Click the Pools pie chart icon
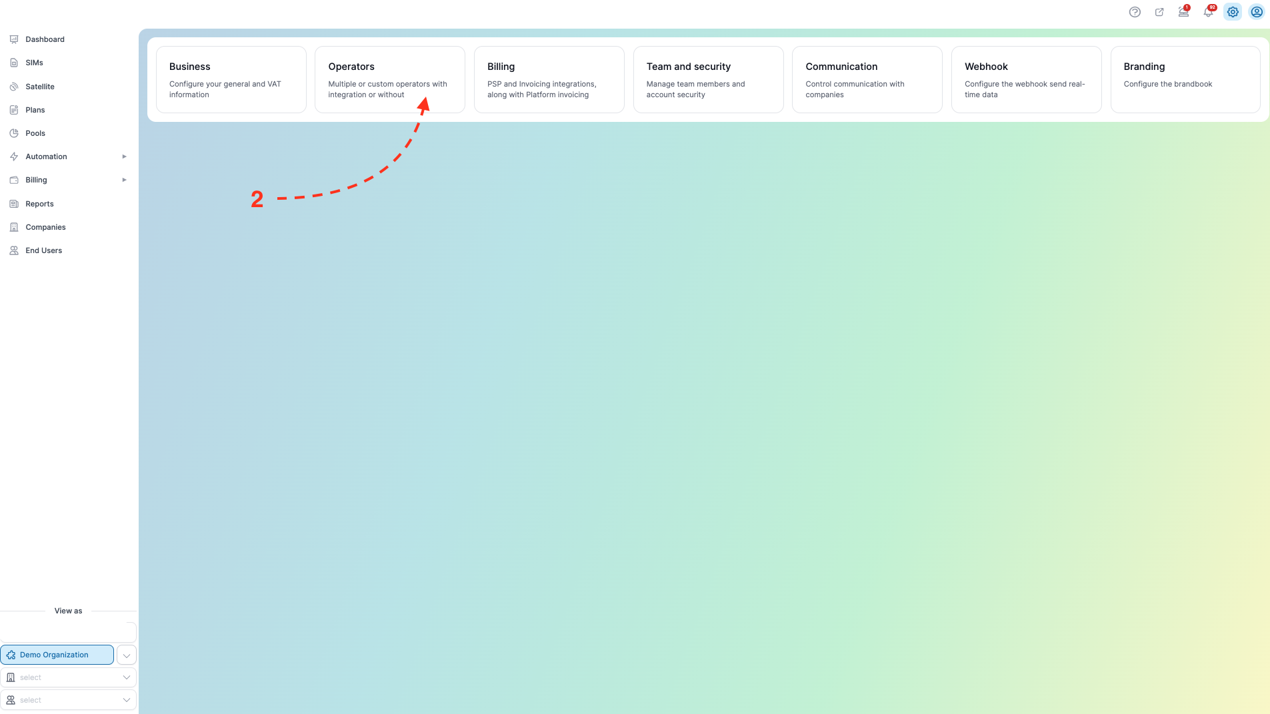 click(14, 133)
